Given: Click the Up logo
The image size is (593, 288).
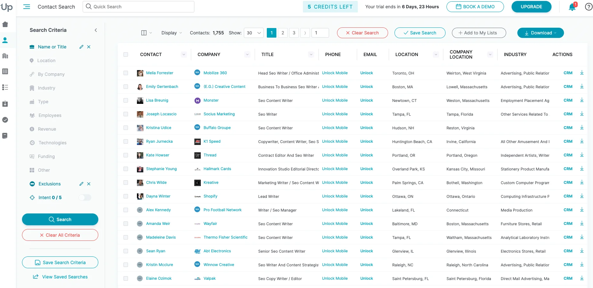Looking at the screenshot, I should 6,7.
